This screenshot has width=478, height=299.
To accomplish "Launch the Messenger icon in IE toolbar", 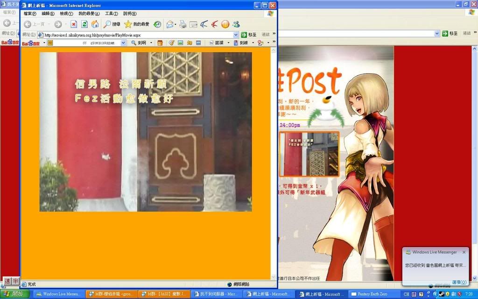I will (x=236, y=24).
